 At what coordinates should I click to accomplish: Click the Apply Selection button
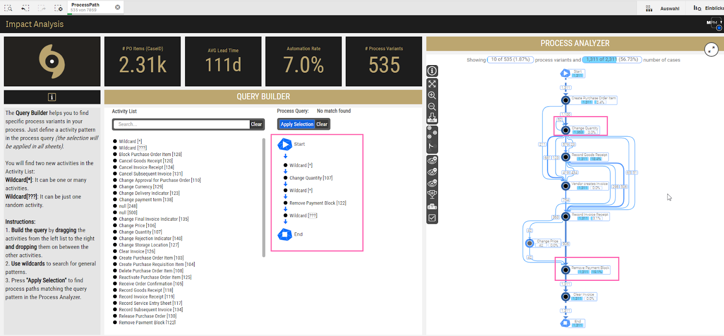[297, 124]
